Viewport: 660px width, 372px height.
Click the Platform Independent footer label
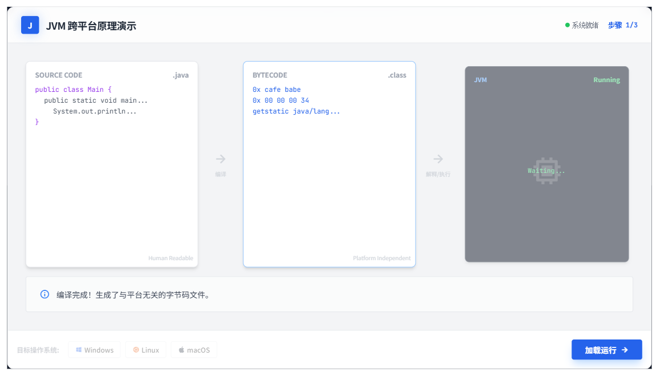(382, 258)
